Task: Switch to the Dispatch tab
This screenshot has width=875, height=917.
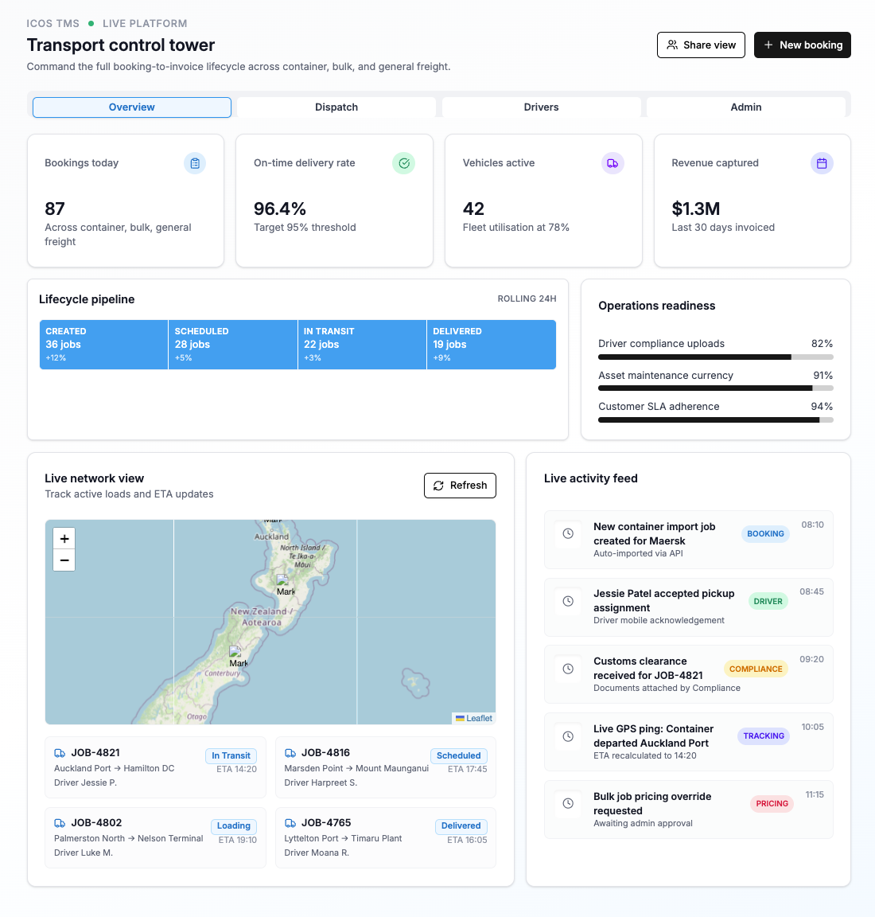Action: 336,107
